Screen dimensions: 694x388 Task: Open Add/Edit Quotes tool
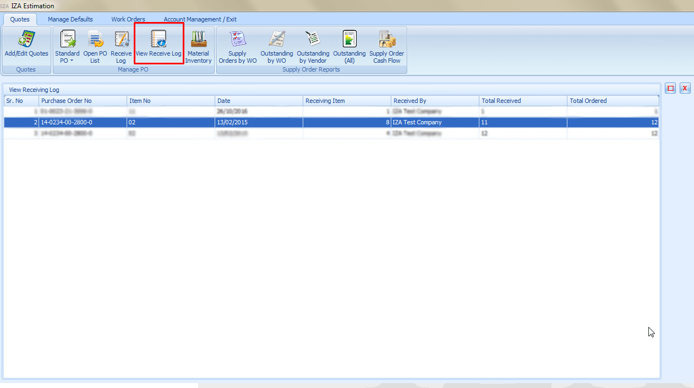(x=26, y=46)
